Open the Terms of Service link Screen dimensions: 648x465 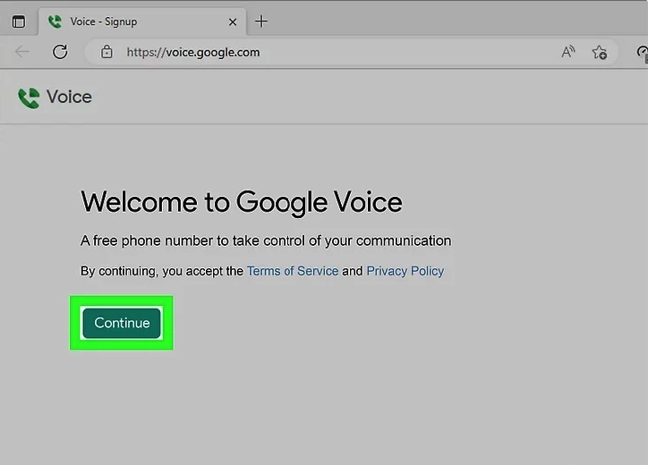pyautogui.click(x=292, y=271)
